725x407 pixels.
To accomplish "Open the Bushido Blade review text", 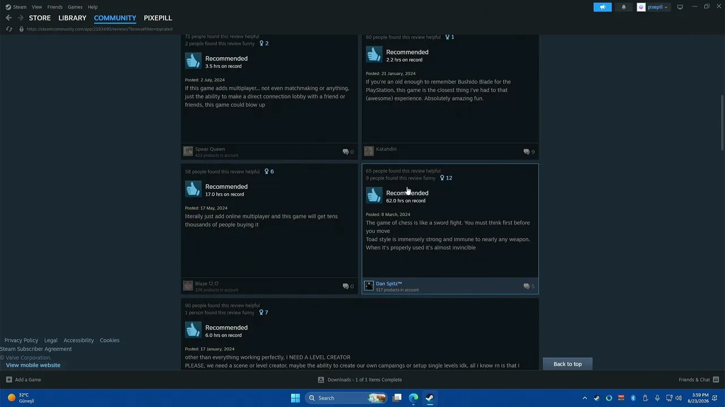I will (438, 90).
